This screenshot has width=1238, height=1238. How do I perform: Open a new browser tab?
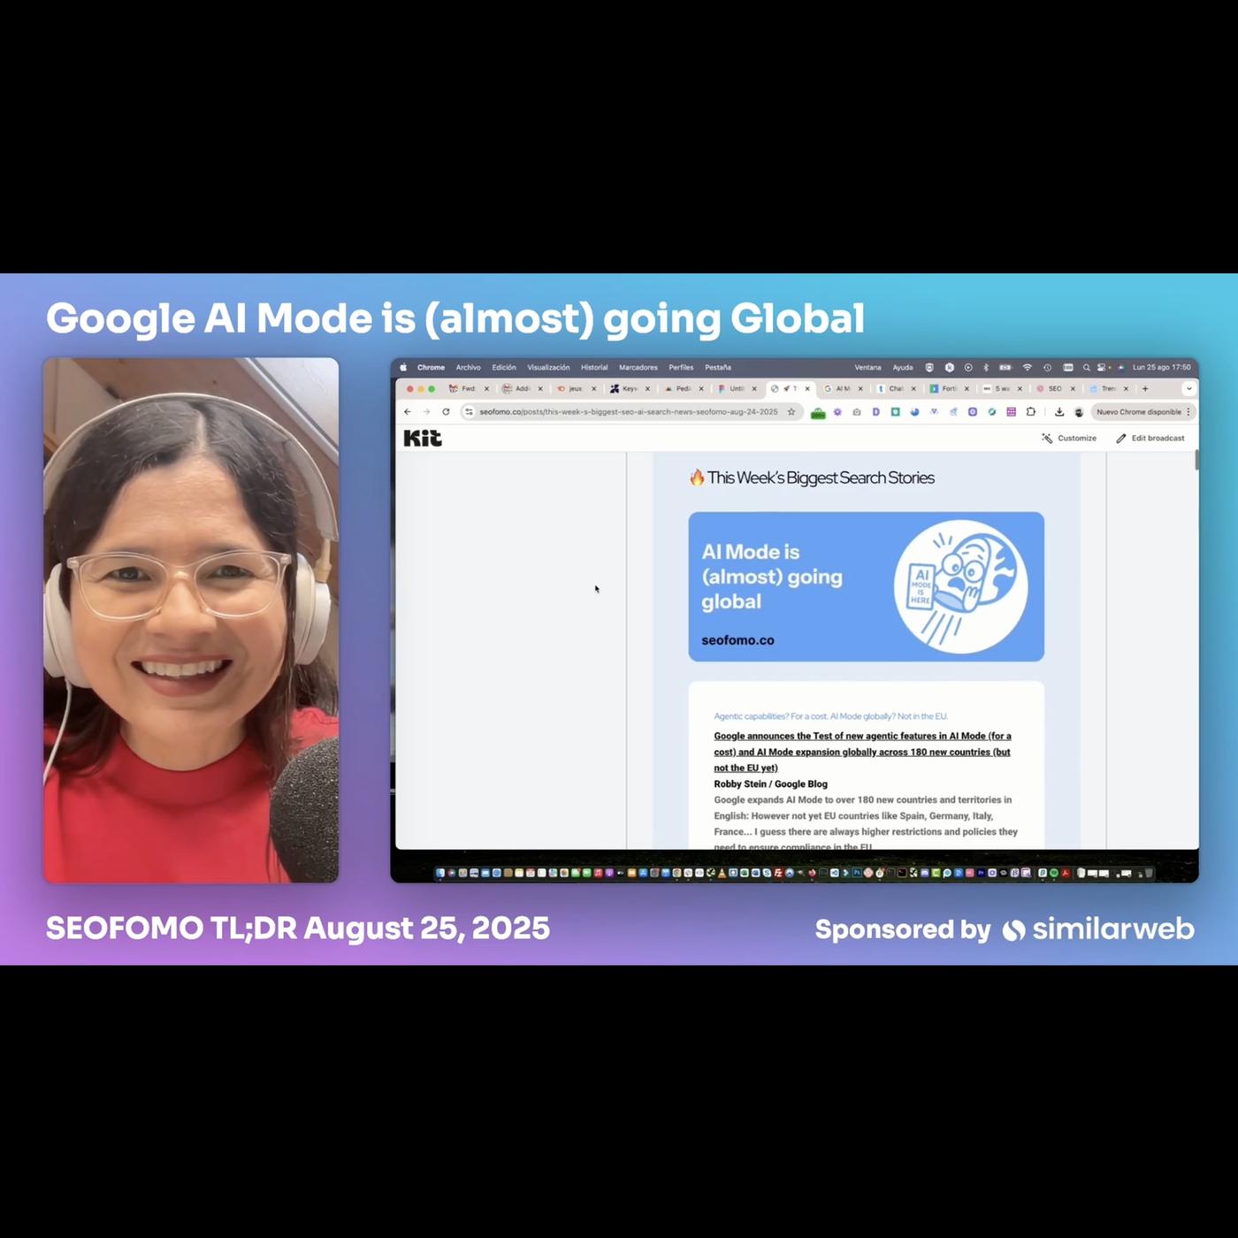(x=1145, y=388)
